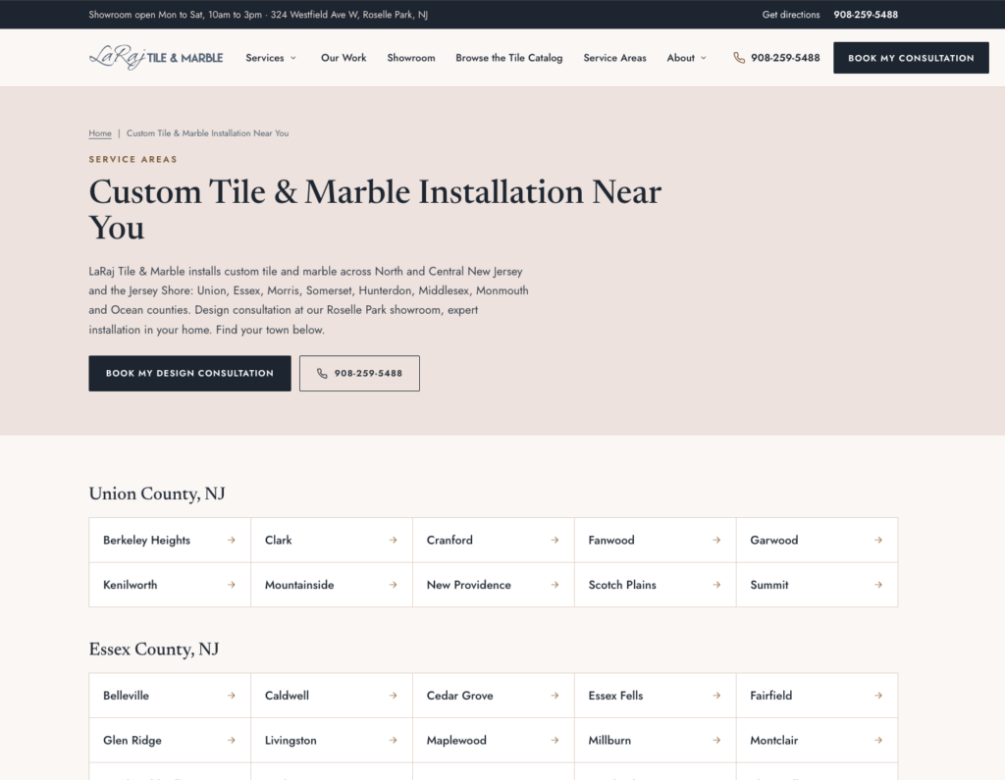Click the arrow icon in Livingston card
The height and width of the screenshot is (780, 1005).
[393, 740]
